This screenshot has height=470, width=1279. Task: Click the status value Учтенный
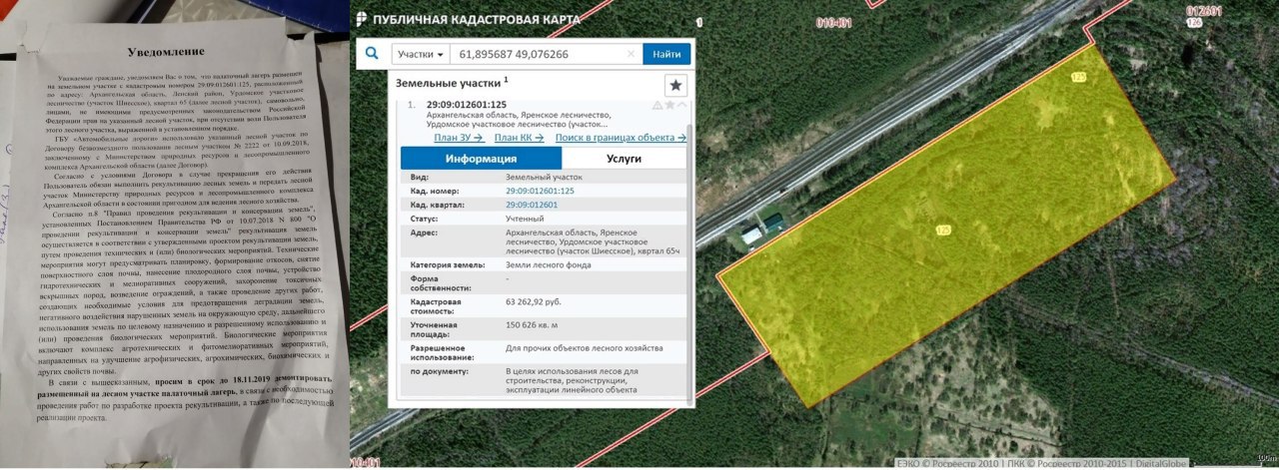pyautogui.click(x=526, y=217)
